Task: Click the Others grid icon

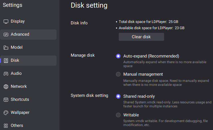Action: coord(6,126)
